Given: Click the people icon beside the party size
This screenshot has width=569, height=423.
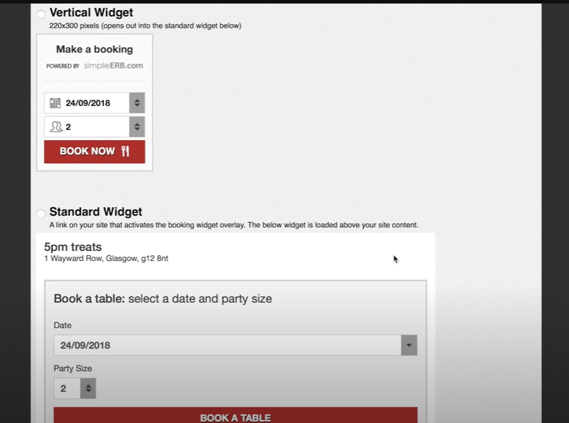Looking at the screenshot, I should tap(55, 127).
